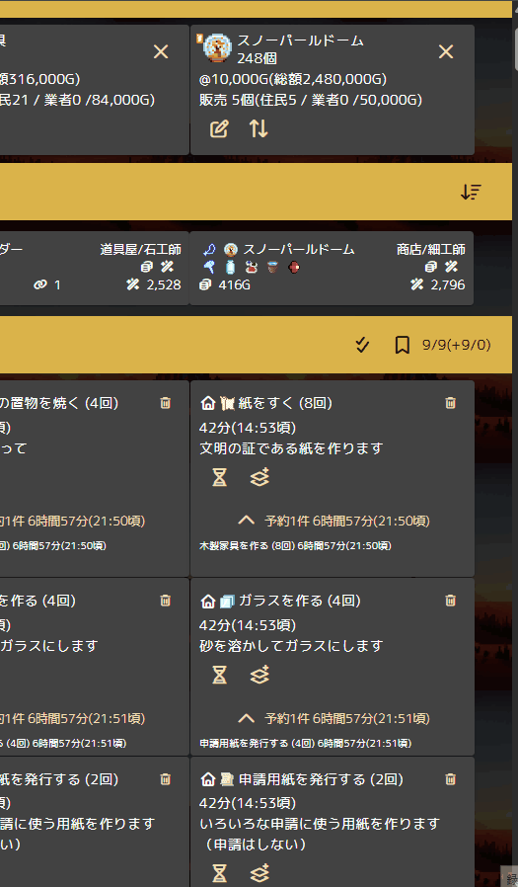Click the paper item icon in 紙をすく title
The image size is (518, 887).
[227, 403]
